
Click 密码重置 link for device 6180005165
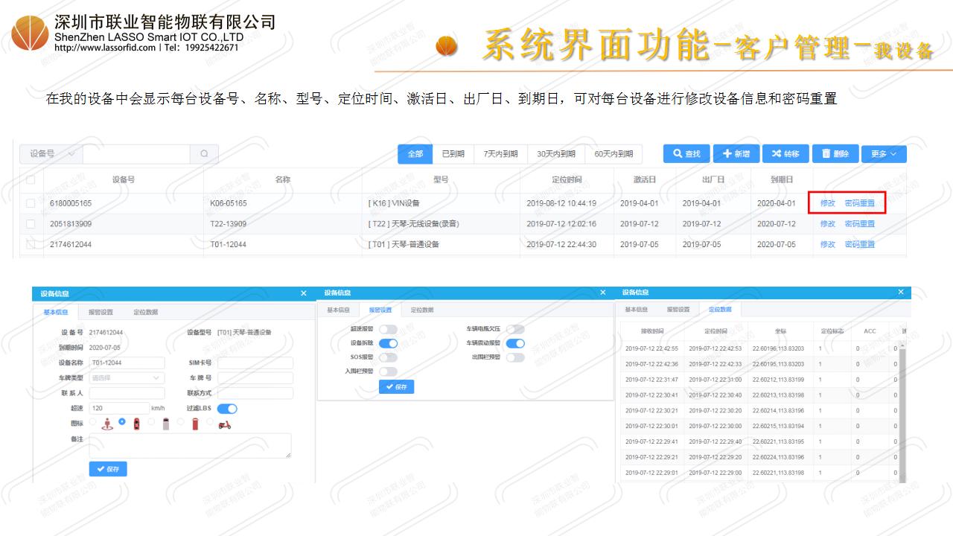[x=860, y=203]
